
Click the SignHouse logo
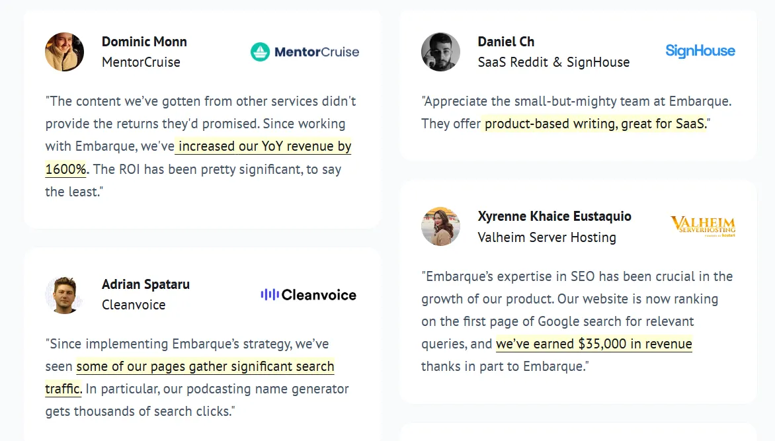700,51
